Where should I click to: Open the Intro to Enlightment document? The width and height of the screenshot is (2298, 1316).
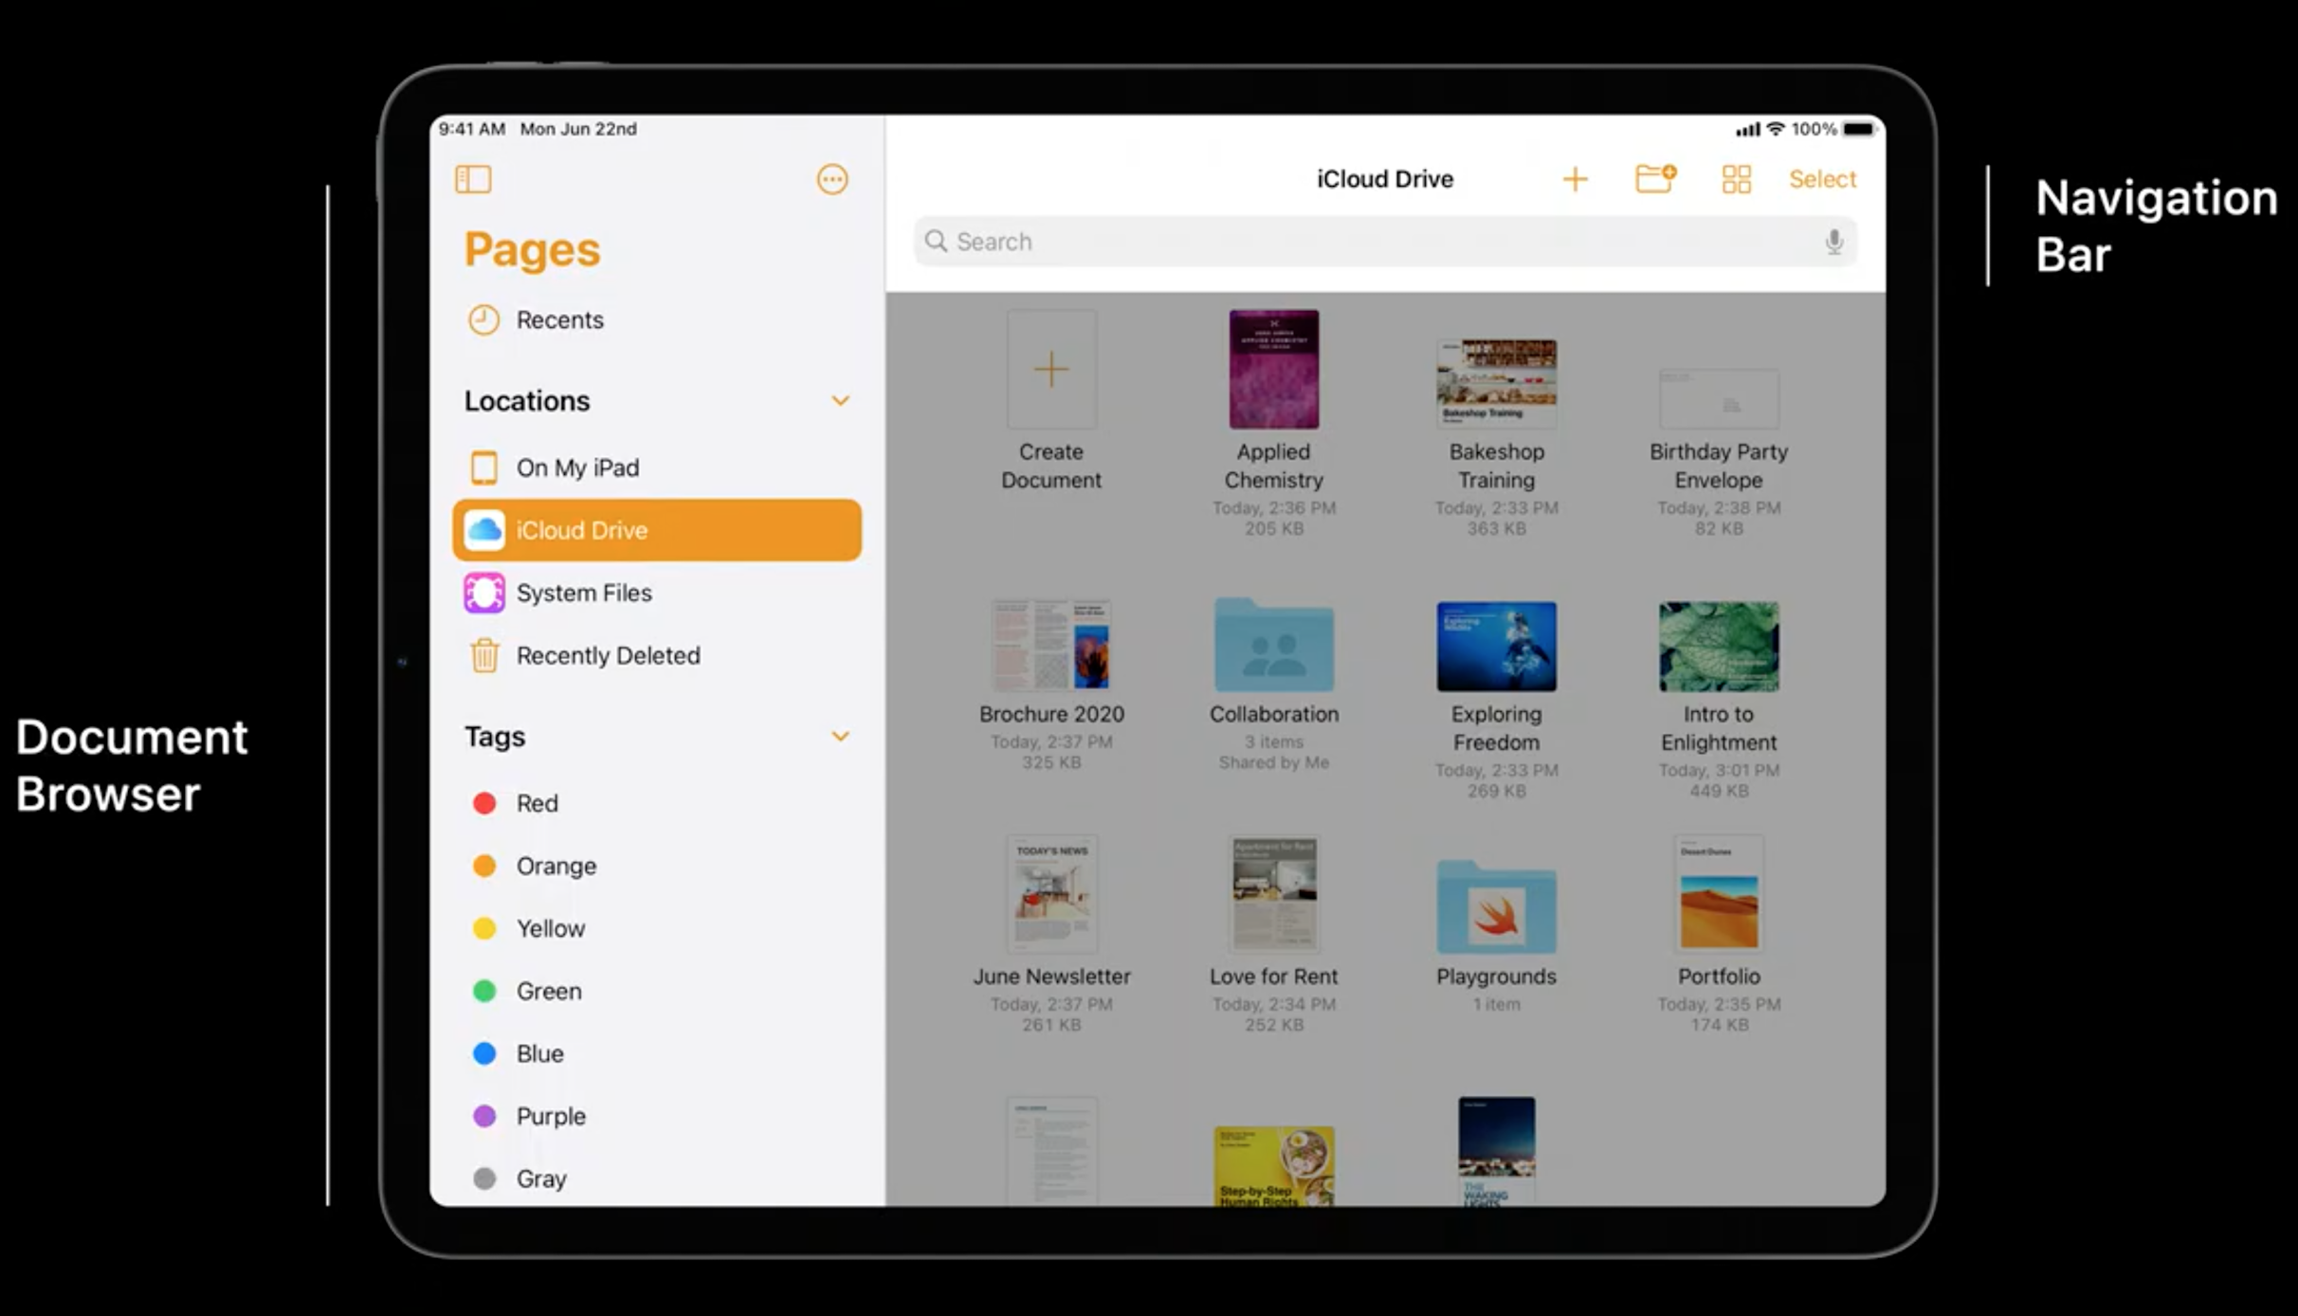pyautogui.click(x=1718, y=647)
